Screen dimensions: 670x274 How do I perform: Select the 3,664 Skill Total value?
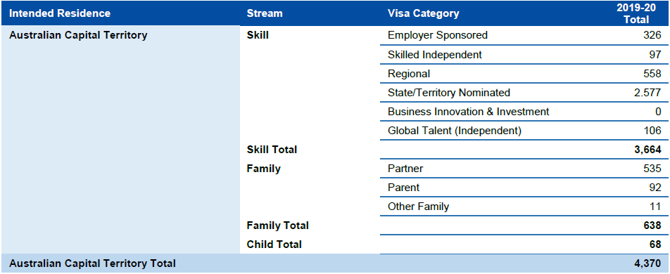coord(647,150)
